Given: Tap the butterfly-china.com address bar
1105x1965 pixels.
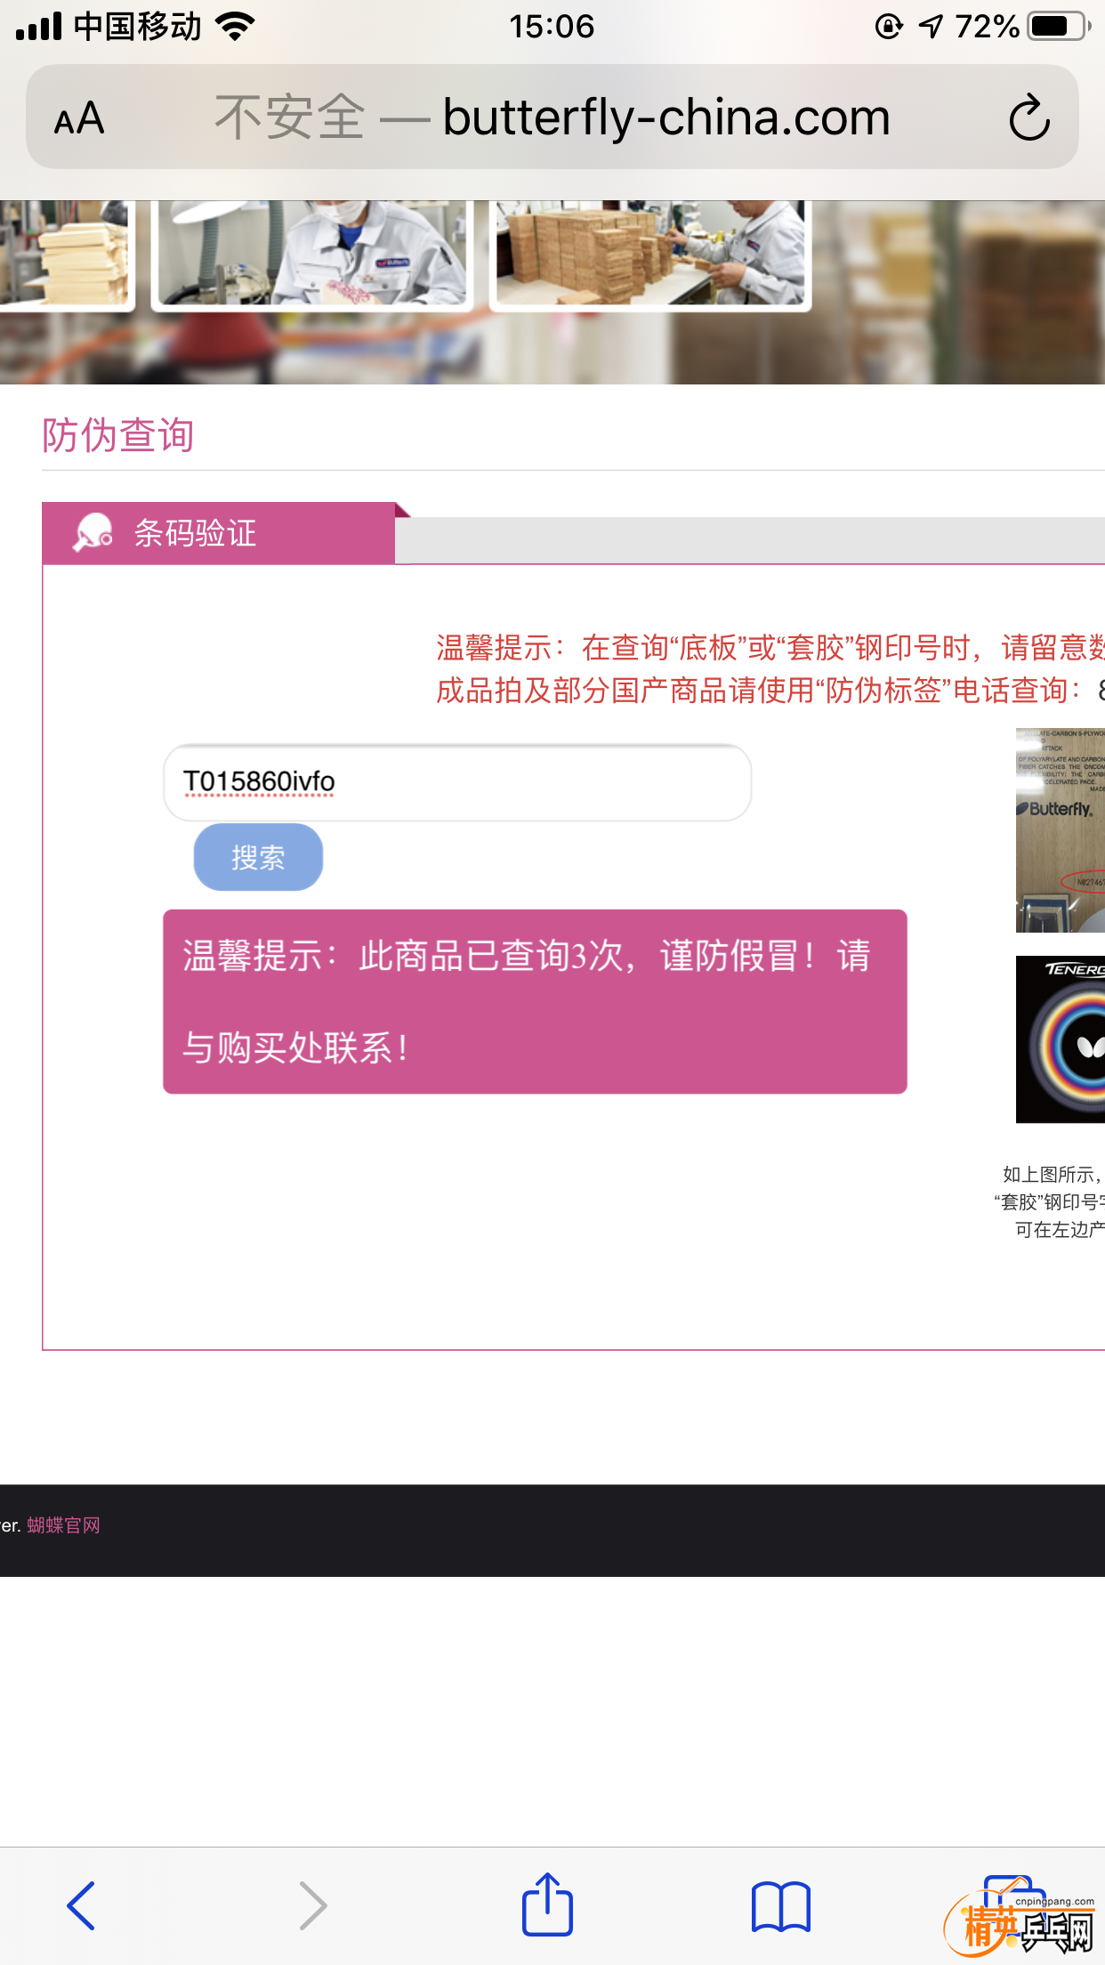Looking at the screenshot, I should 552,117.
